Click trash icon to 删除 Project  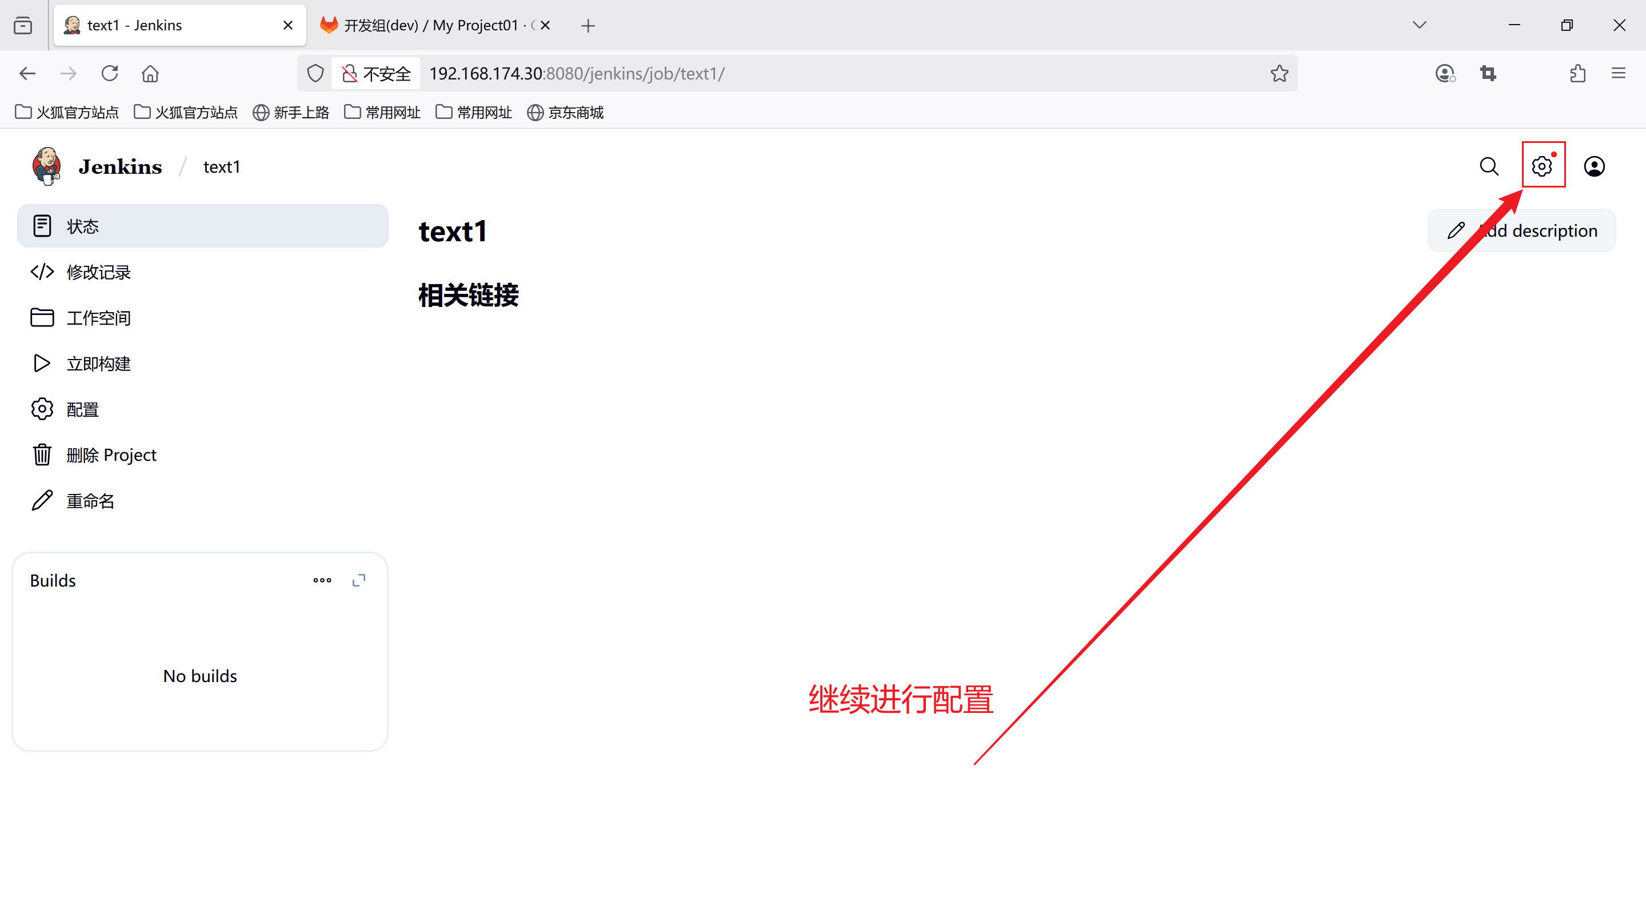tap(42, 455)
